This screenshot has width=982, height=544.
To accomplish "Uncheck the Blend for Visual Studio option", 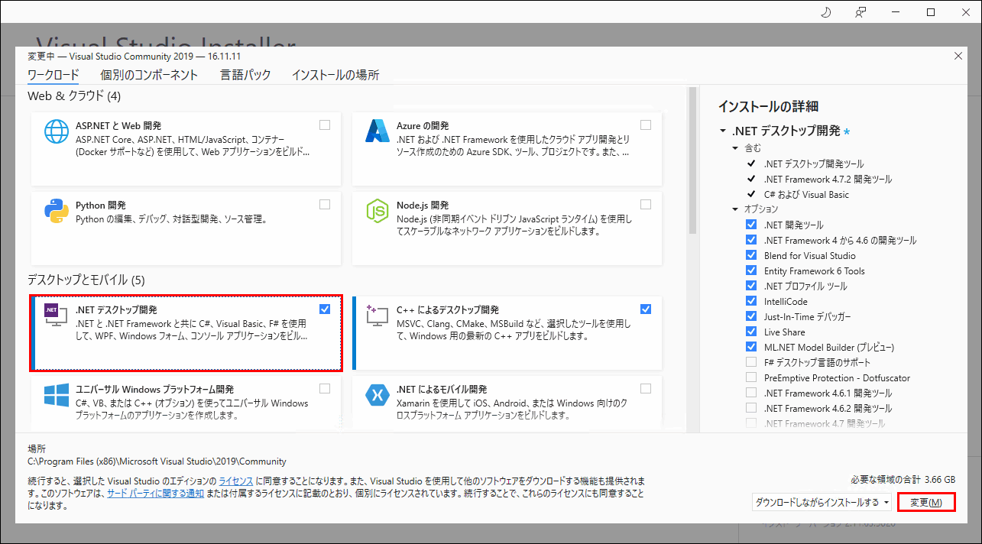I will point(750,255).
